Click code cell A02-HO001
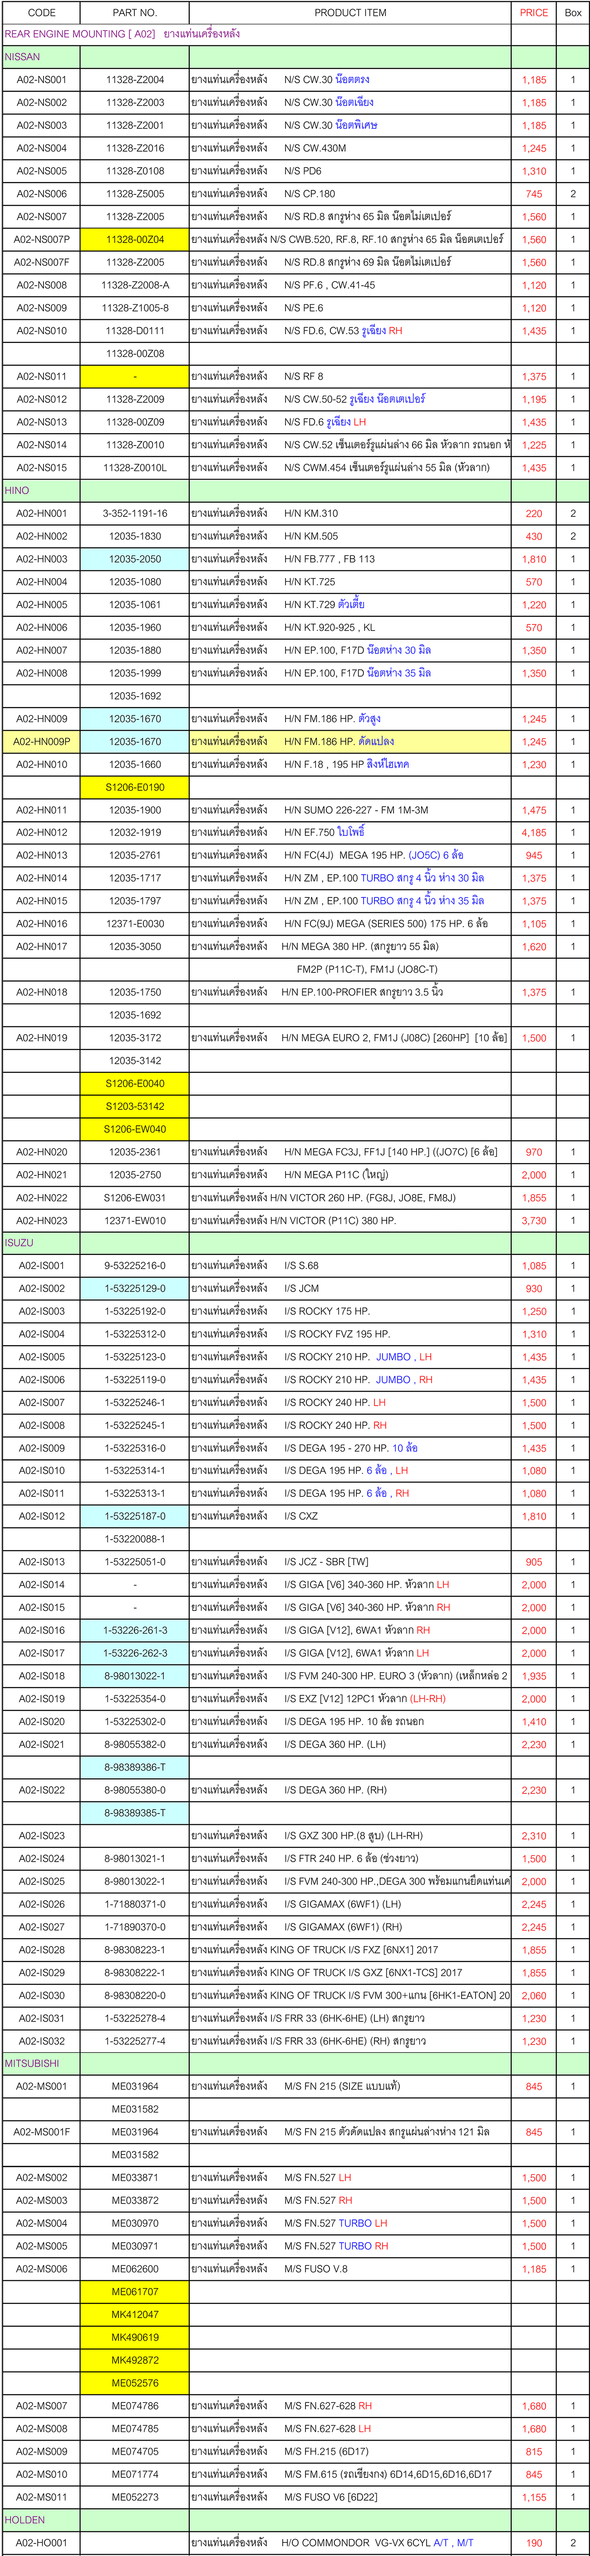Image resolution: width=590 pixels, height=2556 pixels. (x=42, y=2543)
